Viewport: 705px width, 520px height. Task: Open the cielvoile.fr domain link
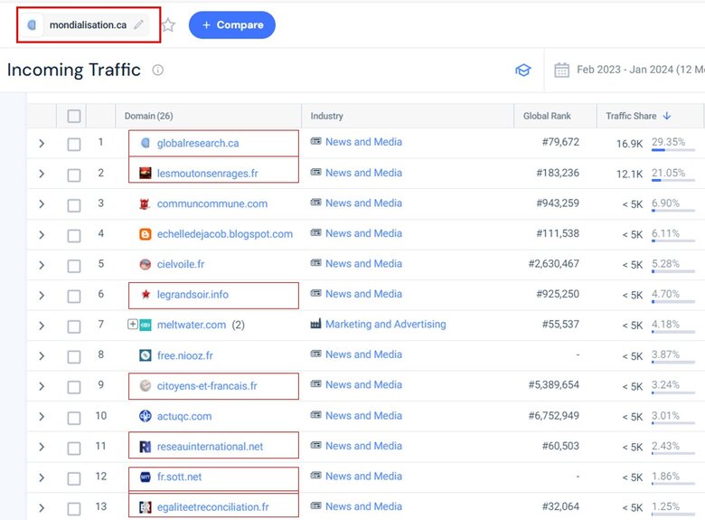pos(180,264)
